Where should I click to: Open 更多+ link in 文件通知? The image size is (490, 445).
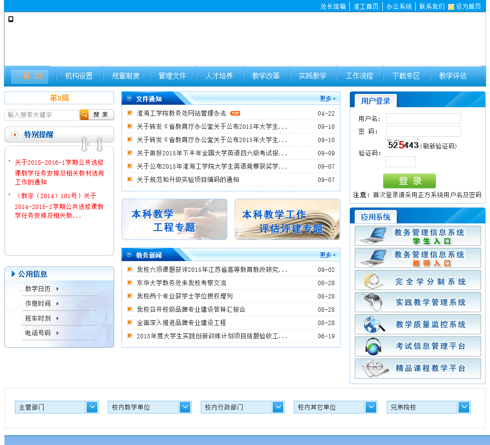tap(327, 99)
